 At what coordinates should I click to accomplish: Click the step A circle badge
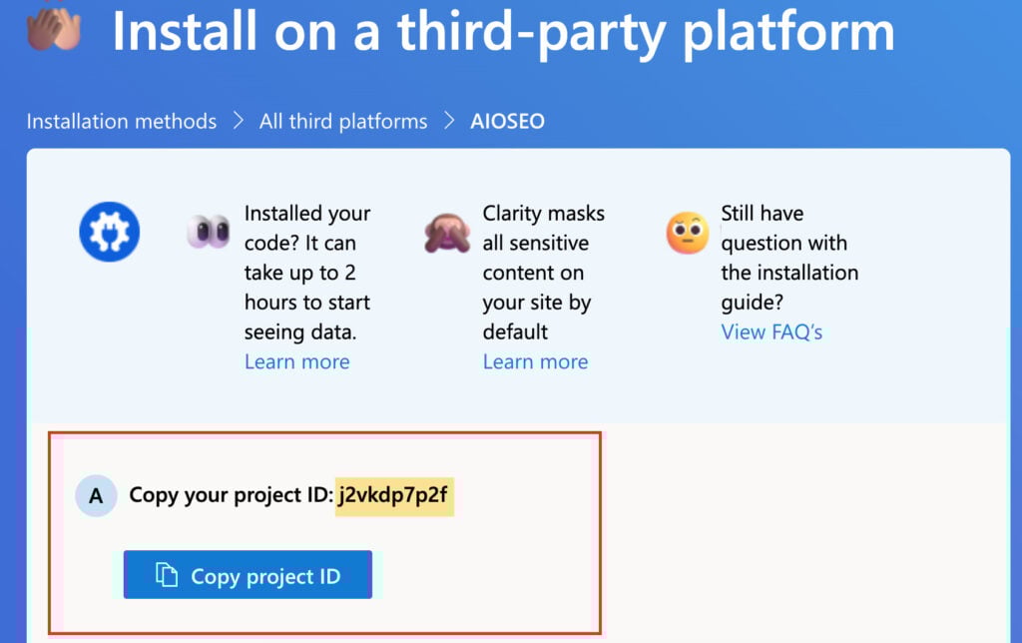96,495
